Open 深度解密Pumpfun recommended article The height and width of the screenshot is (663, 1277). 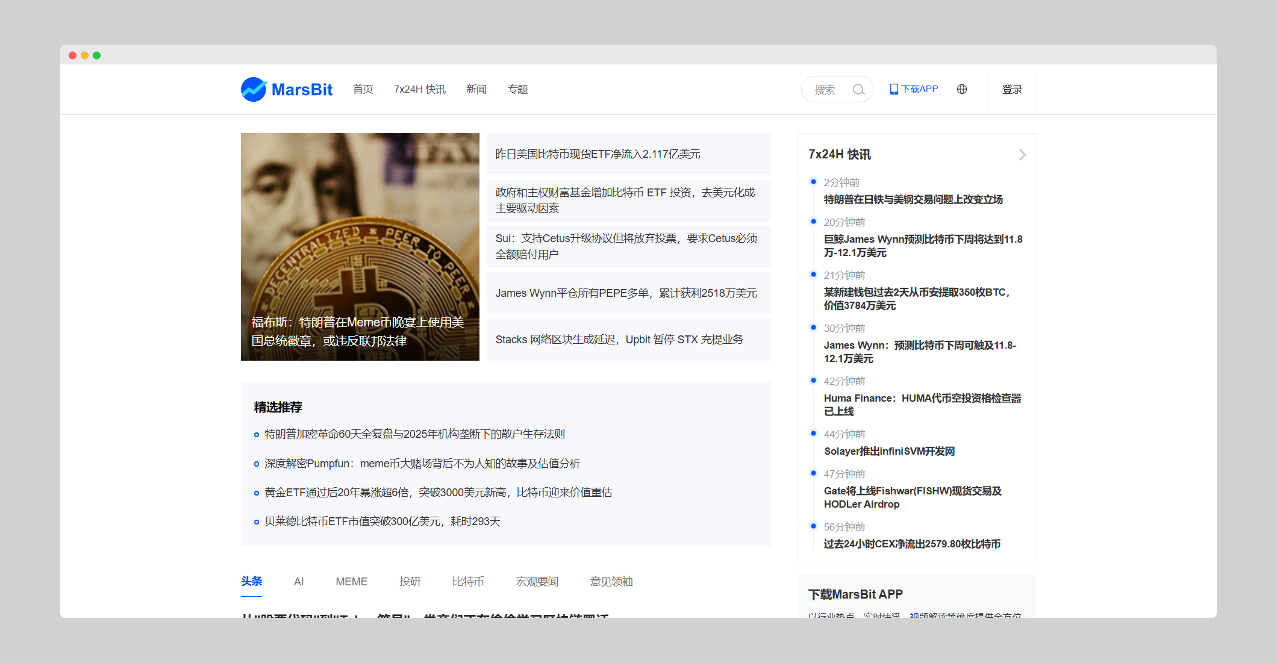coord(422,464)
